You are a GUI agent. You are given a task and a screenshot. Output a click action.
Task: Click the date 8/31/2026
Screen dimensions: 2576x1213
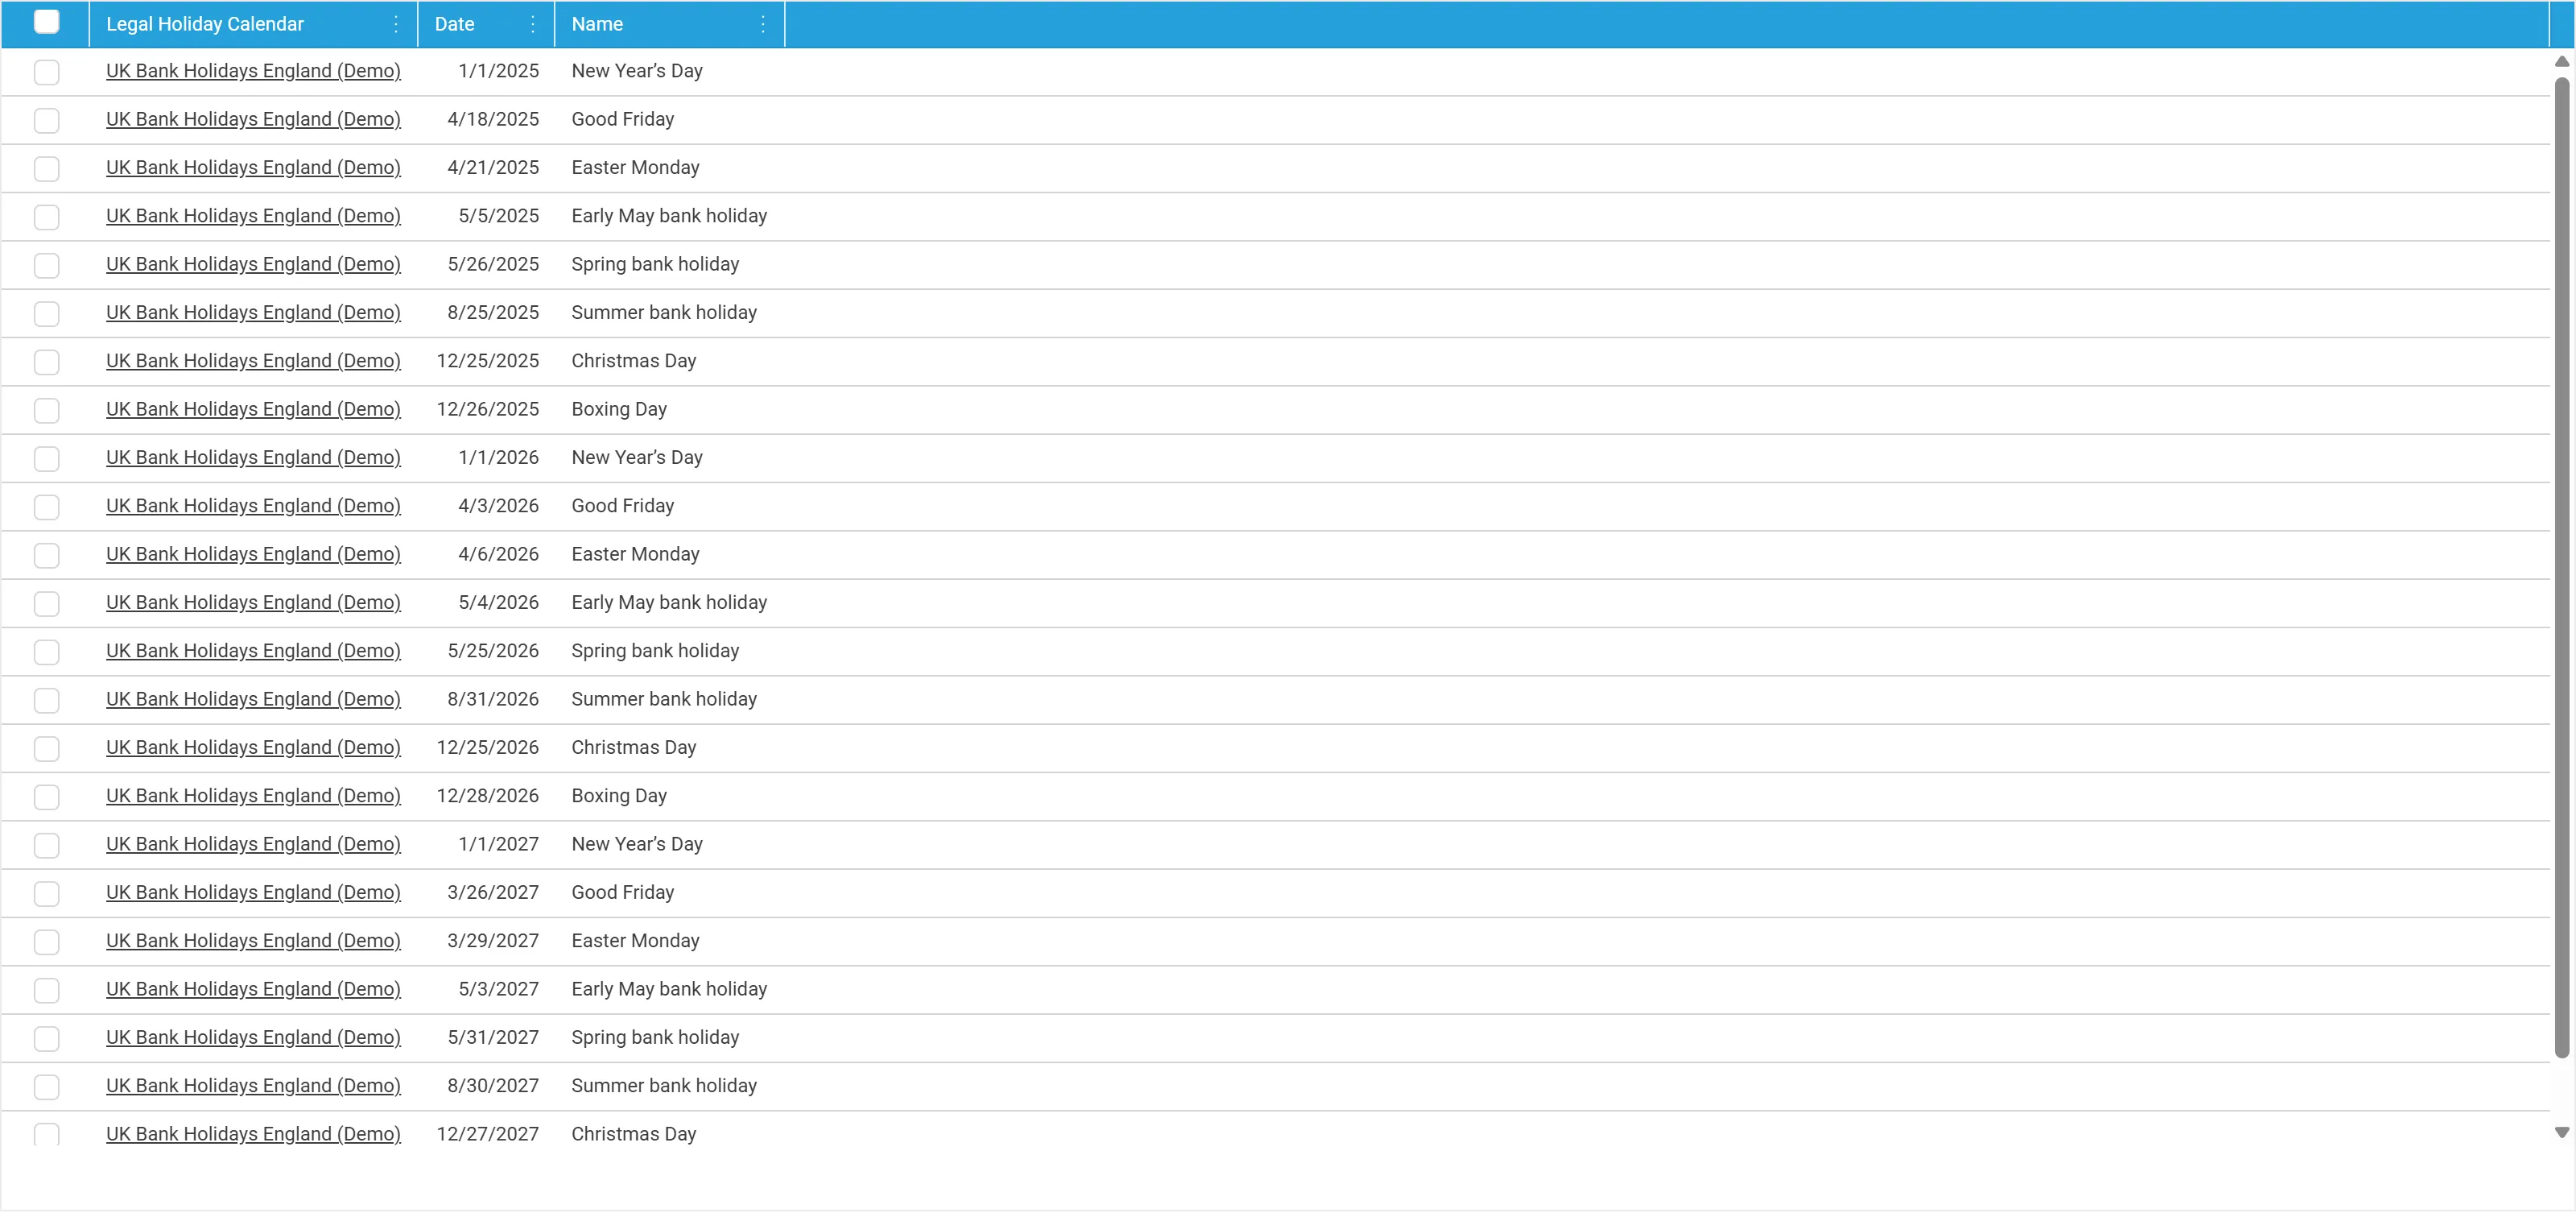click(x=493, y=700)
